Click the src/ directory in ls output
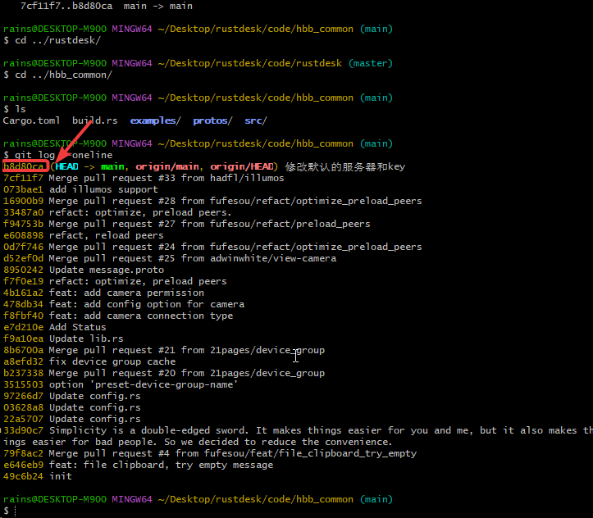Viewport: 593px width, 518px height. [255, 120]
